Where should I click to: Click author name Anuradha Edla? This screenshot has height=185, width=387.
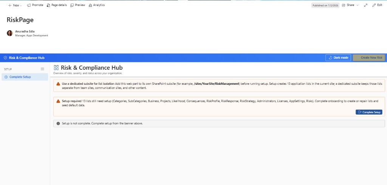[25, 32]
